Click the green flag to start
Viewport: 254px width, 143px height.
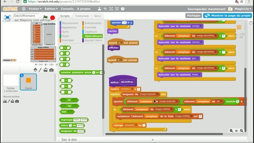click(x=45, y=17)
